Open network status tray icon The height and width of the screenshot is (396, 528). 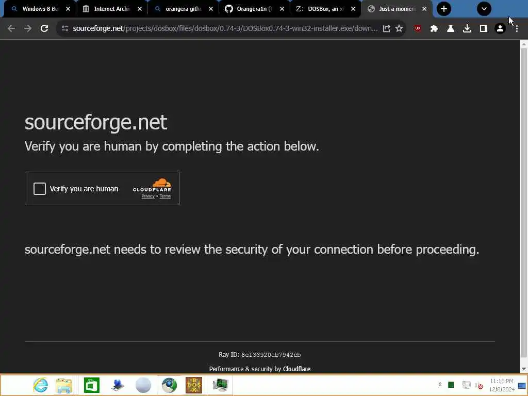pyautogui.click(x=466, y=385)
